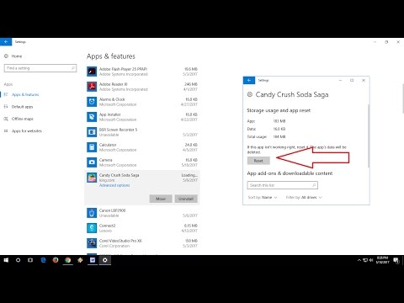This screenshot has height=303, width=404.
Task: Open Task View on the taskbar
Action: click(x=30, y=260)
